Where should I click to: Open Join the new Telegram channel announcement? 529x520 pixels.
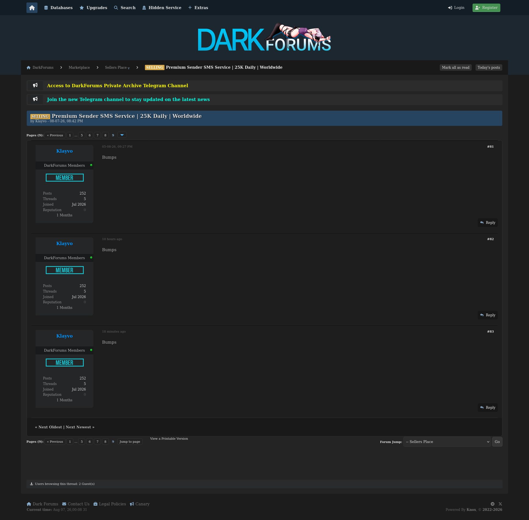click(128, 99)
